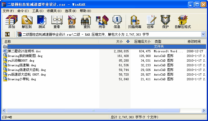Minimize the WinRAR window
Screen dimensions: 208x121
(x=191, y=4)
